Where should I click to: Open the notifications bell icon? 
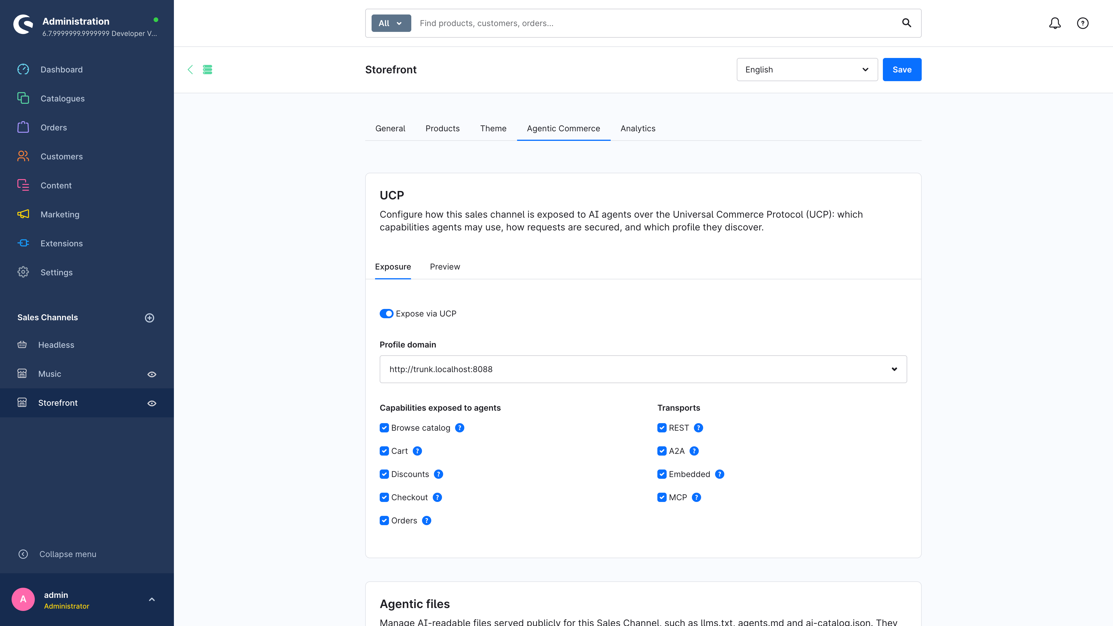[x=1055, y=23]
